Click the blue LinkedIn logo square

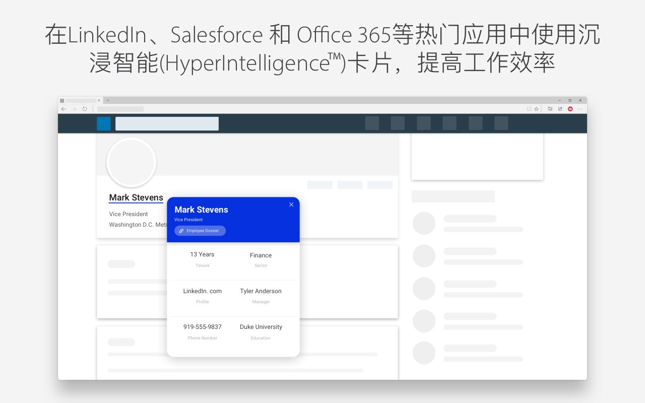click(104, 123)
